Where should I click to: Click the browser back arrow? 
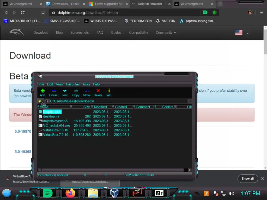tap(6, 12)
